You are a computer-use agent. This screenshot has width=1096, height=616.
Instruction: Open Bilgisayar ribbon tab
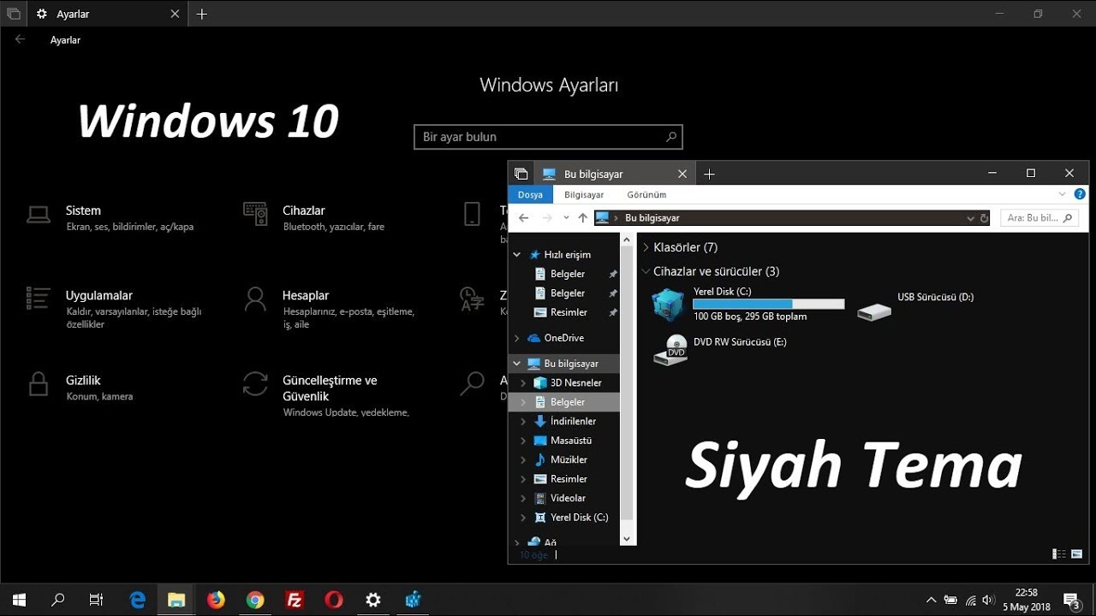(x=584, y=195)
